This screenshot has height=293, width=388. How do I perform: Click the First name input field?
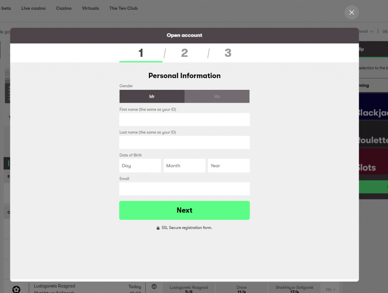[x=185, y=119]
